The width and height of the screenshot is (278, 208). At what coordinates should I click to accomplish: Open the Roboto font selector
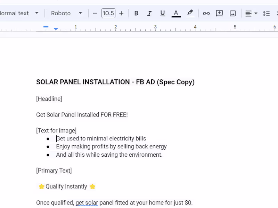click(x=66, y=13)
